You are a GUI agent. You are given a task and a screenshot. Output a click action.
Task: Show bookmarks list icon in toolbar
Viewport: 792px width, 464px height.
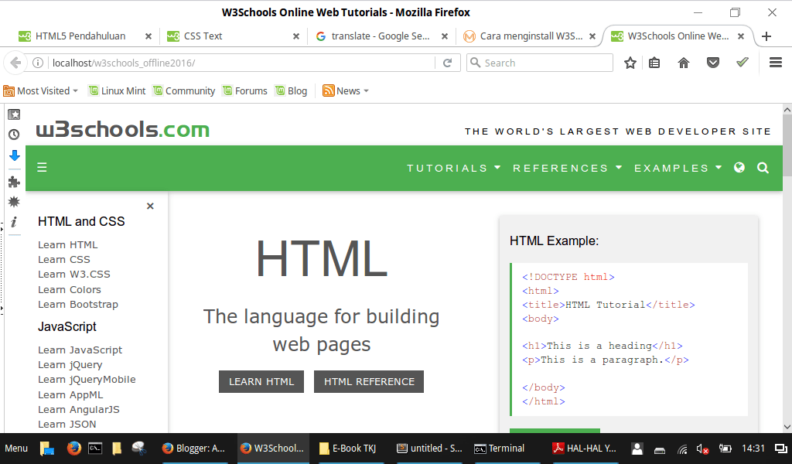click(654, 63)
